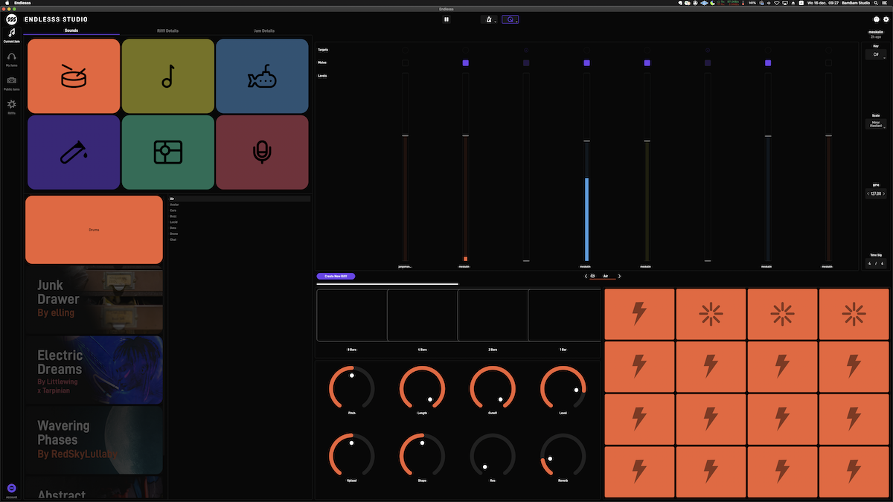The height and width of the screenshot is (502, 893).
Task: Select the target radio on the middle channel
Action: tap(586, 50)
